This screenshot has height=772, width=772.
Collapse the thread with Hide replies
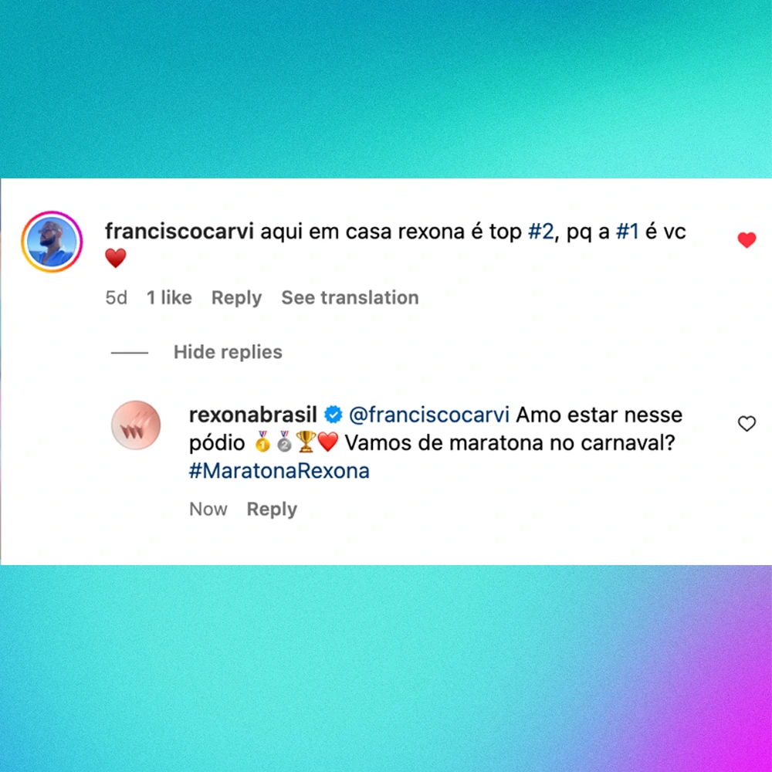pyautogui.click(x=228, y=352)
